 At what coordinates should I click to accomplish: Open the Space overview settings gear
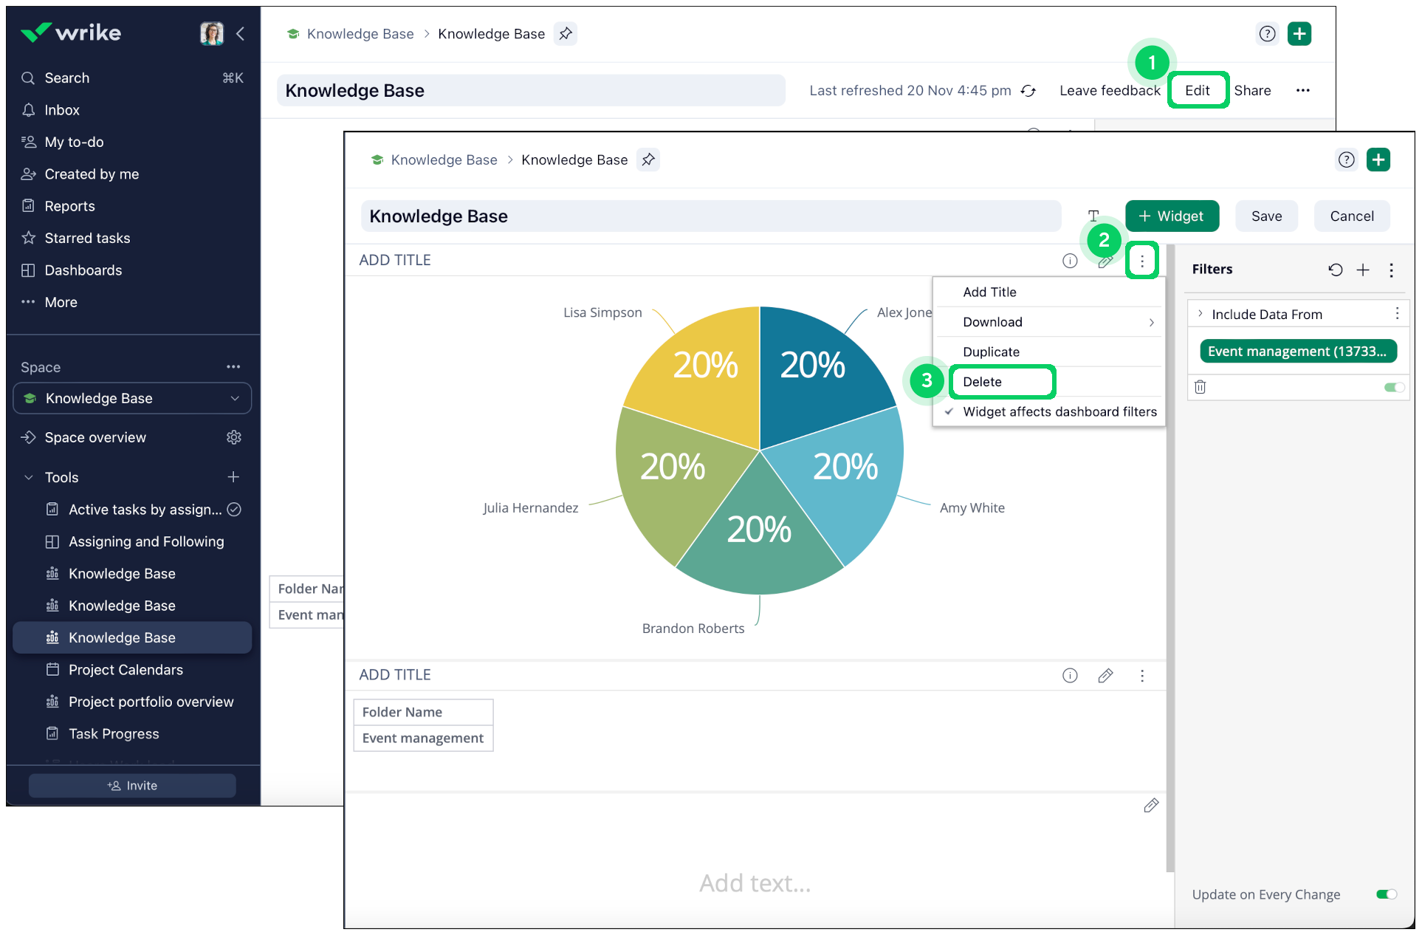pyautogui.click(x=234, y=437)
